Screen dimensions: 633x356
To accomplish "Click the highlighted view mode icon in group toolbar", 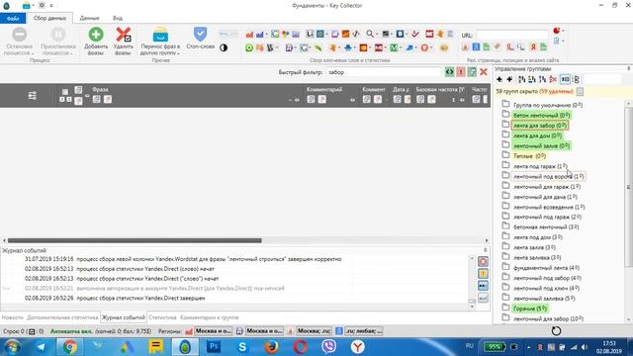I will [565, 79].
